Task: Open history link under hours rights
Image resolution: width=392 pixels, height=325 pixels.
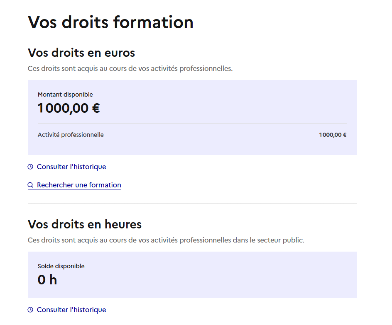Action: click(67, 310)
